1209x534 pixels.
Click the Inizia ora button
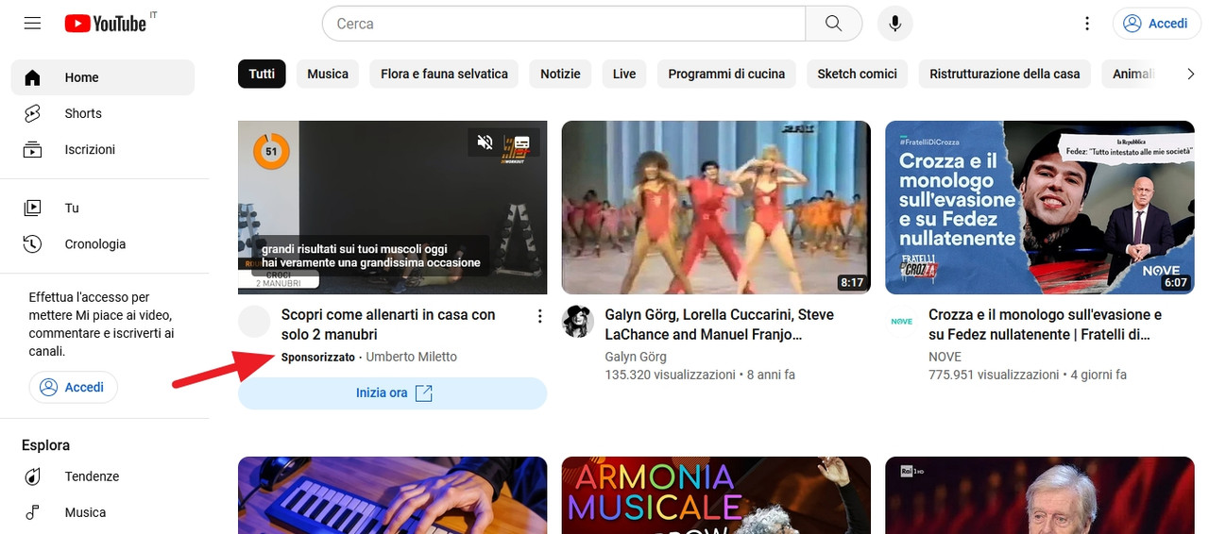392,393
